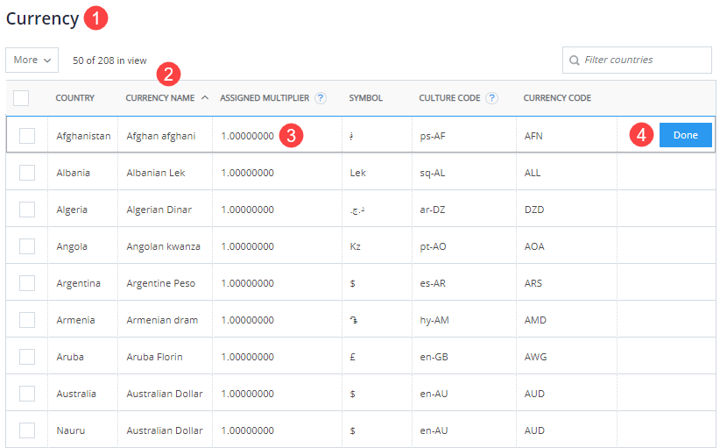Viewport: 720px width, 448px height.
Task: Check the Armenia row checkbox
Action: pyautogui.click(x=27, y=320)
